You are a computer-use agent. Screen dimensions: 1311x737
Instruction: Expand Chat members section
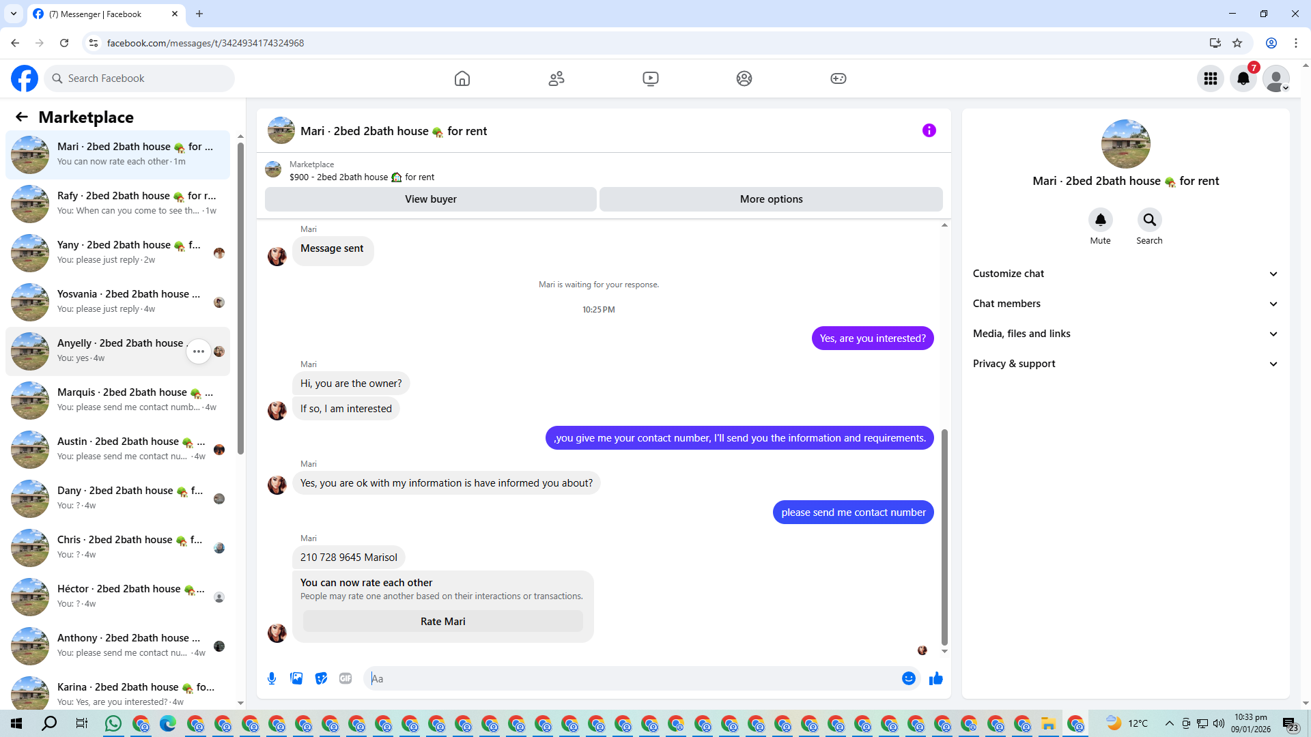point(1125,304)
